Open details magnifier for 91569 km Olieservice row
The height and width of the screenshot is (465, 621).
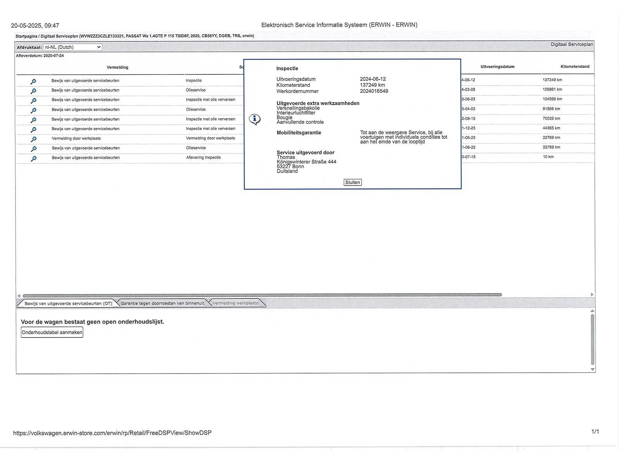(x=33, y=110)
